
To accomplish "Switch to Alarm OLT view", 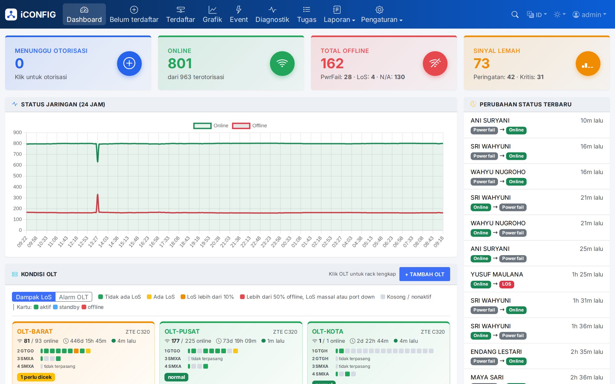I will pyautogui.click(x=73, y=297).
